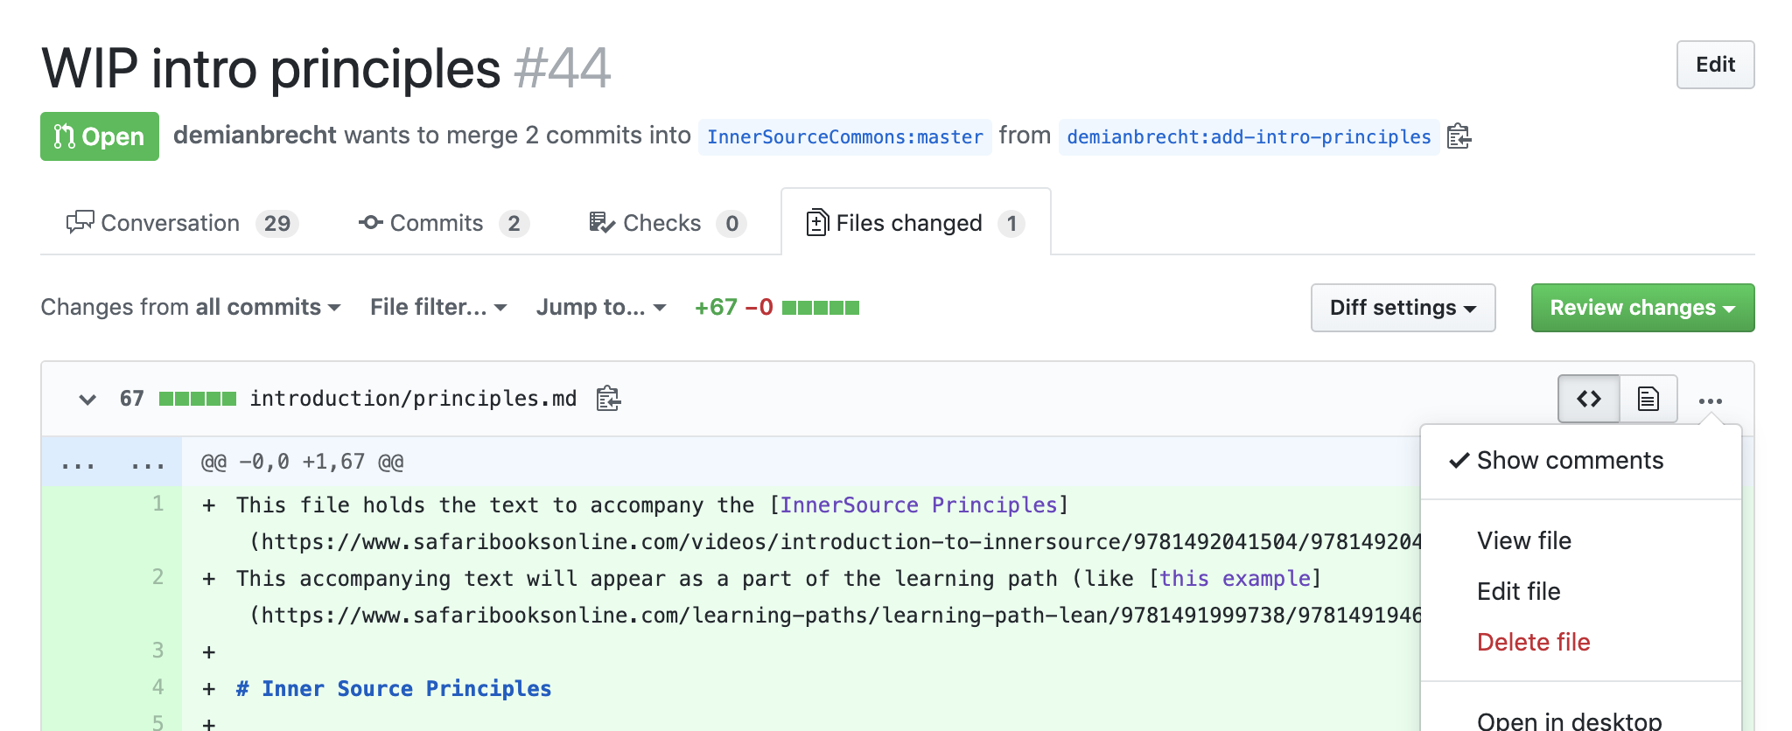Screen dimensions: 1792x731
Task: Click line number 4 in the diff
Action: 157,687
